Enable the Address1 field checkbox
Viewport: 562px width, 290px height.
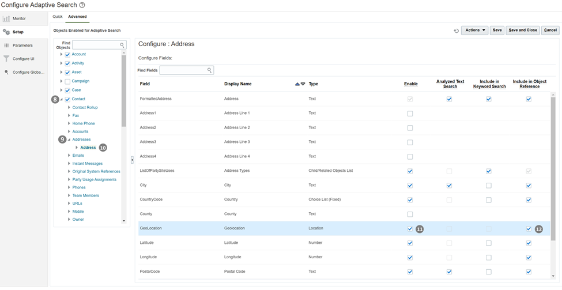(410, 114)
